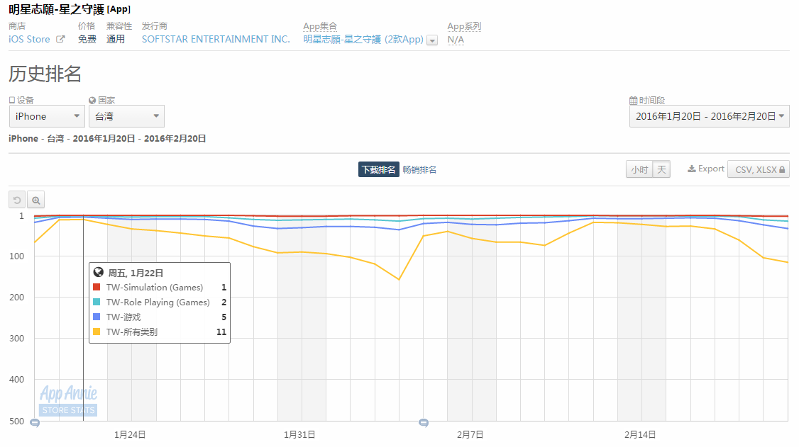Click the 400 y-axis label
Viewport: 799px width, 447px height.
[x=17, y=380]
